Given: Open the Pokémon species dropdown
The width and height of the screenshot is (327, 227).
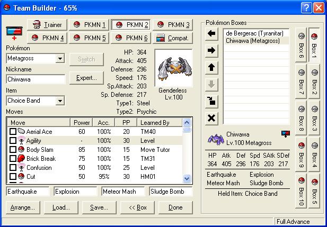Looking at the screenshot, I should click(x=60, y=58).
